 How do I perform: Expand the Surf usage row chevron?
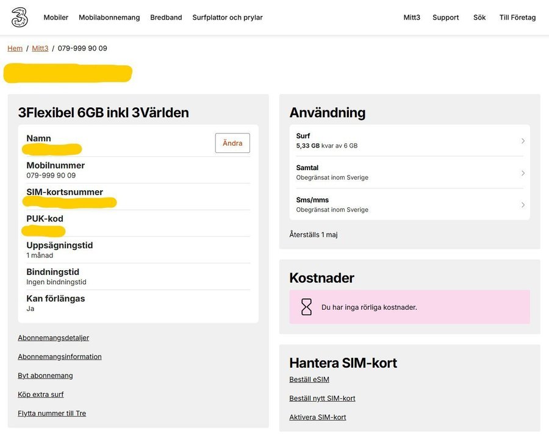coord(523,141)
